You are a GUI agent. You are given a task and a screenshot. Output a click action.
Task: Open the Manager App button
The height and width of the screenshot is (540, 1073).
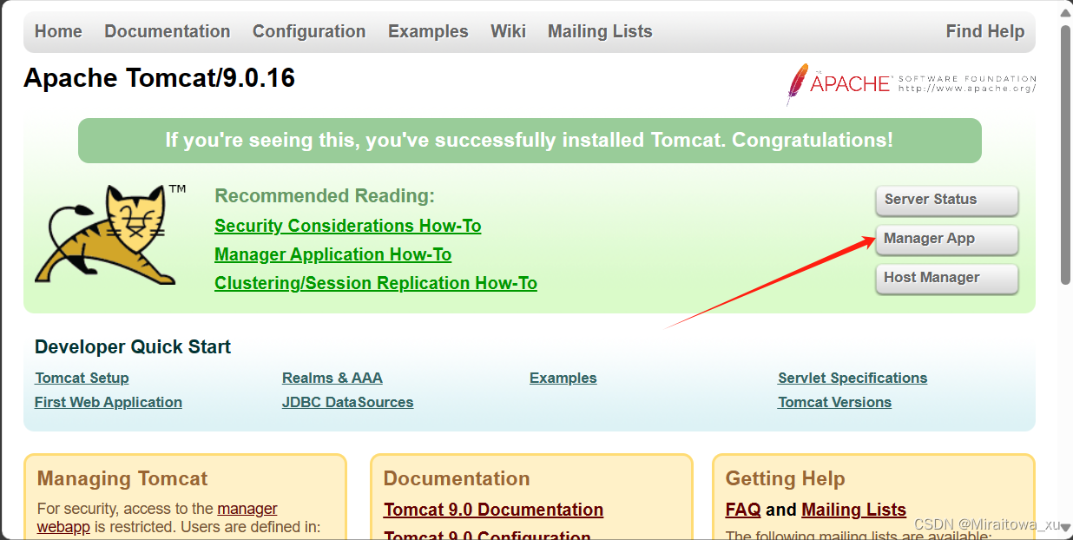(x=946, y=239)
